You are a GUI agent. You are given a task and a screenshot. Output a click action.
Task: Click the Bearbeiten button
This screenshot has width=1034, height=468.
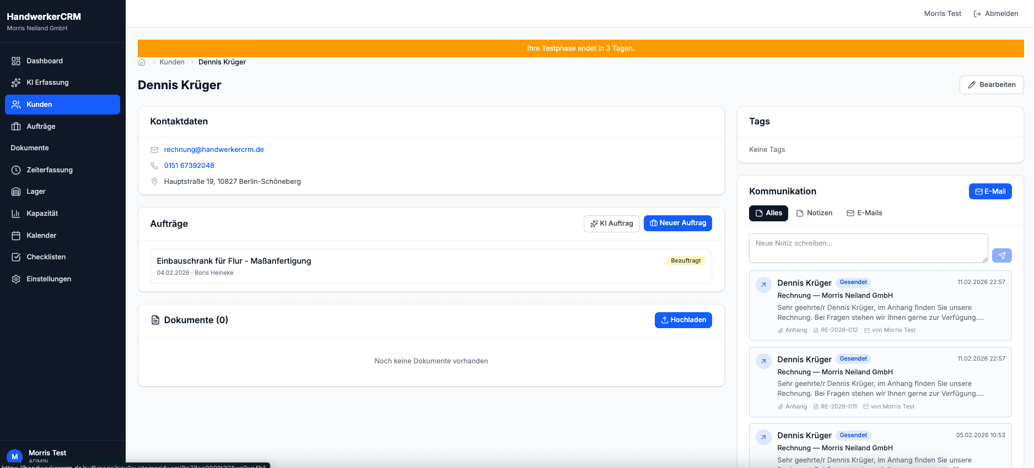pyautogui.click(x=991, y=85)
